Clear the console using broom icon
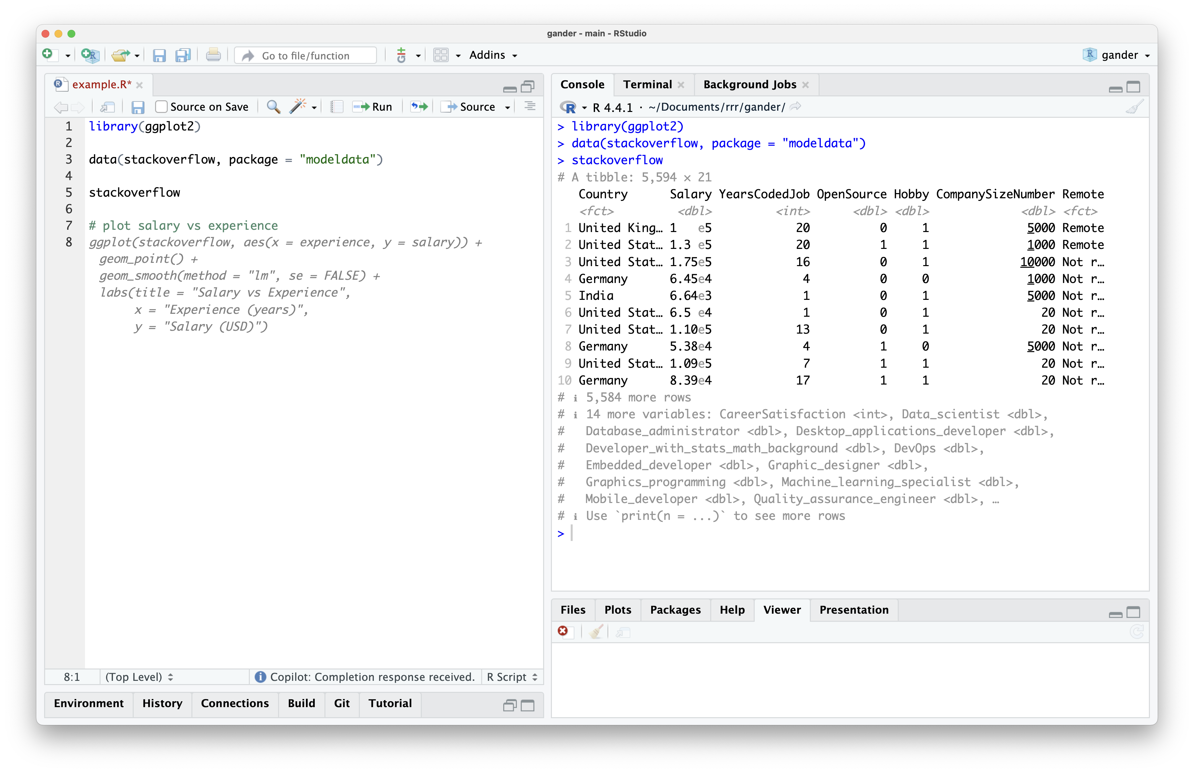 tap(1134, 106)
